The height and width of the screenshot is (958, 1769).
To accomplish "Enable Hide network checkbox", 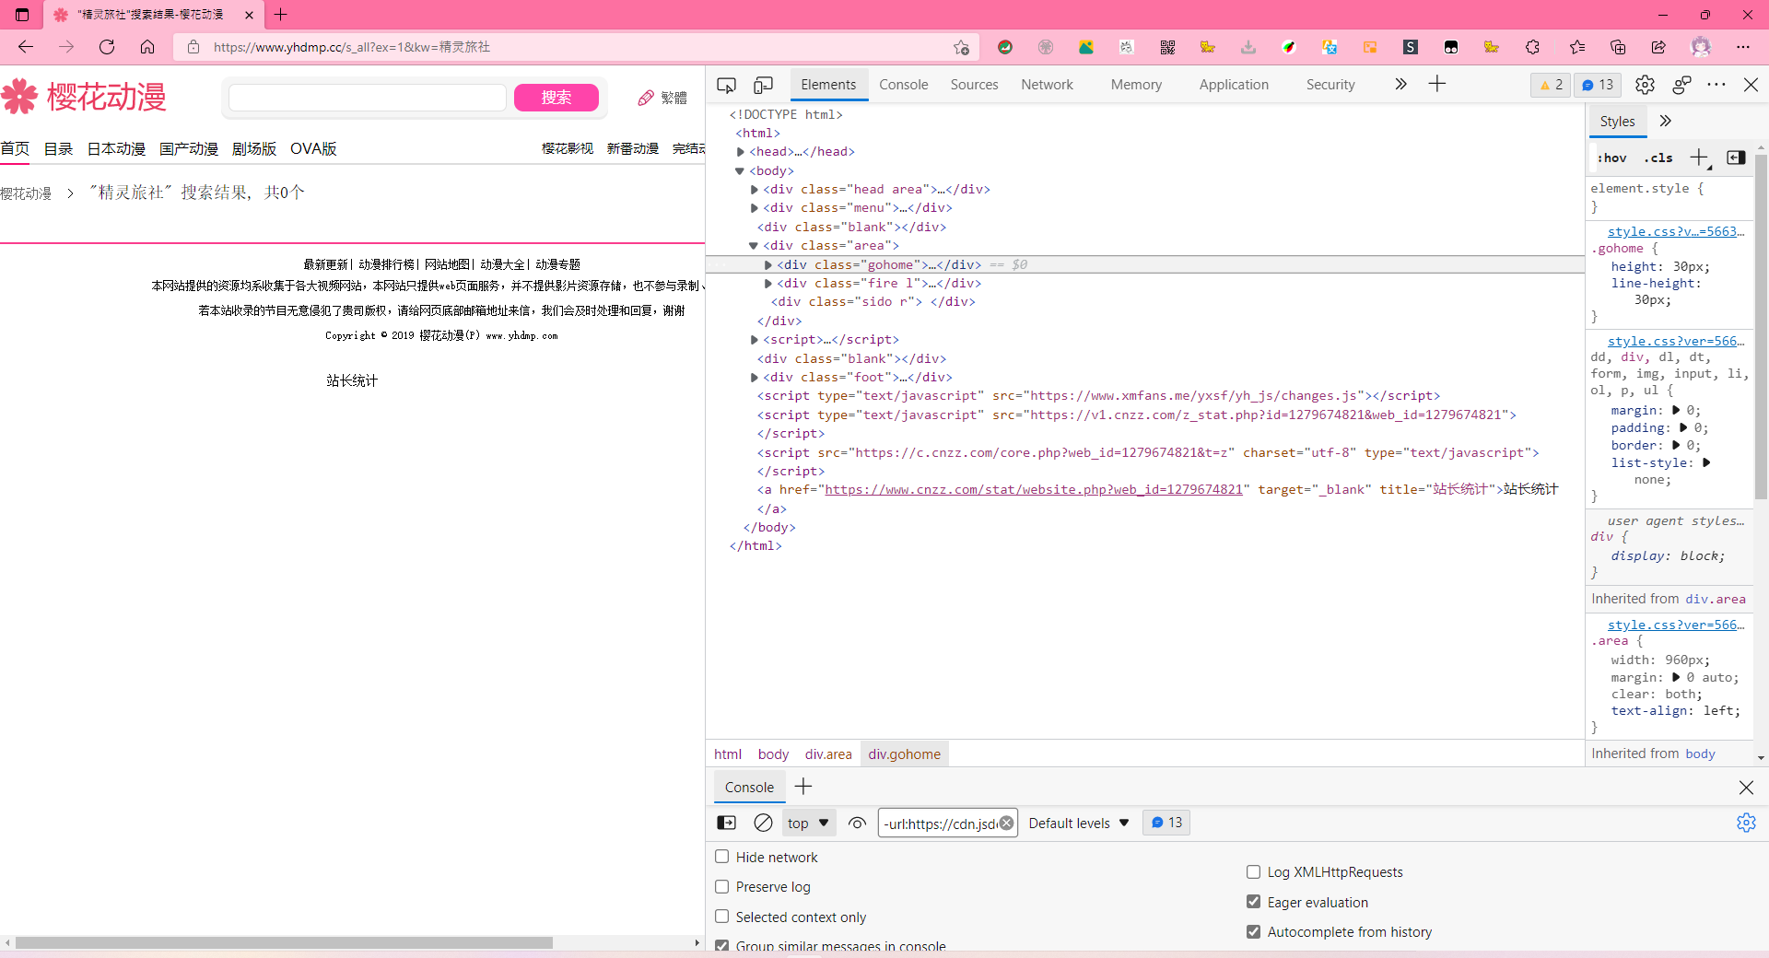I will [722, 857].
